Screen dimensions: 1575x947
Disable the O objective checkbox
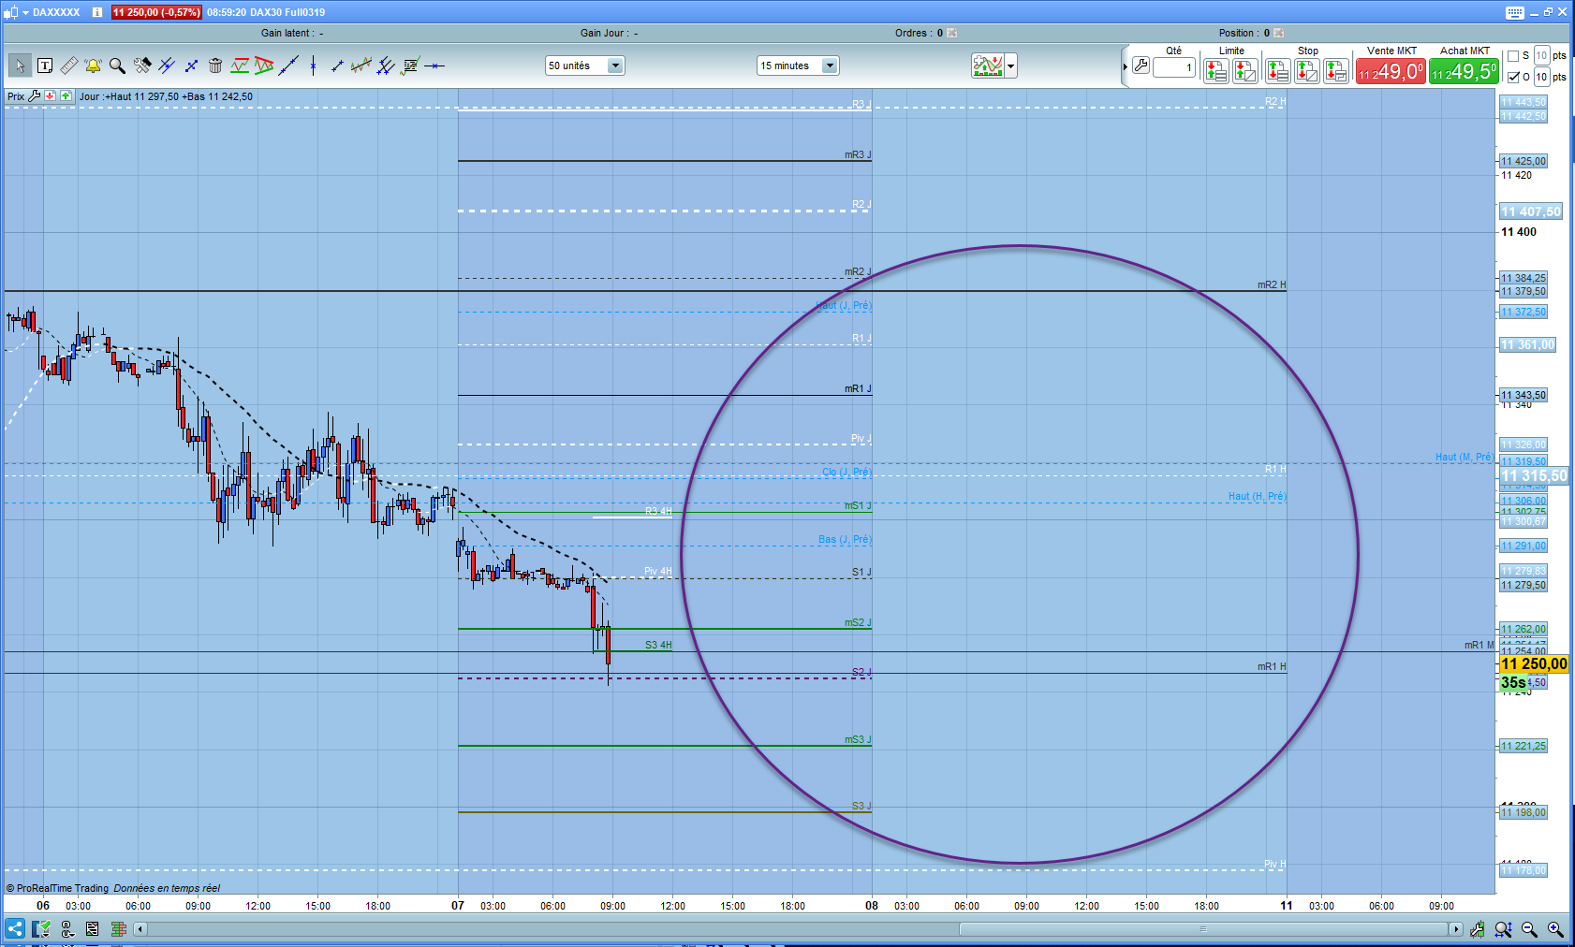coord(1513,78)
